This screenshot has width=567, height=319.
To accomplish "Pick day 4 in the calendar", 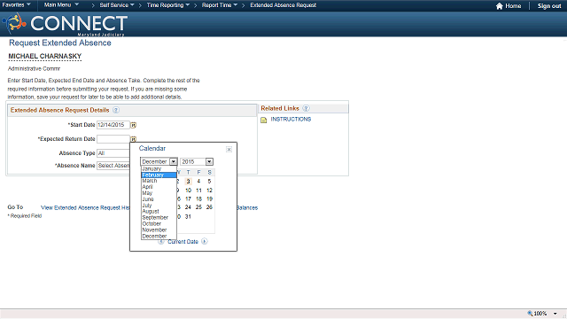I will pos(198,181).
